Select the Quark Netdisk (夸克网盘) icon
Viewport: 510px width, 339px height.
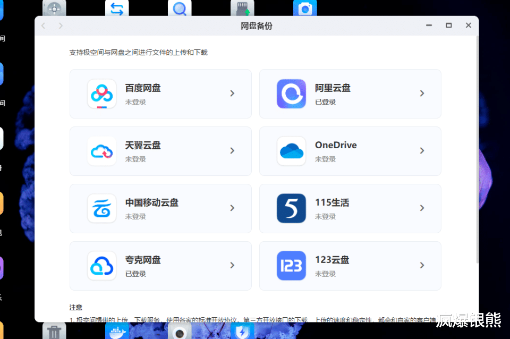click(x=102, y=266)
